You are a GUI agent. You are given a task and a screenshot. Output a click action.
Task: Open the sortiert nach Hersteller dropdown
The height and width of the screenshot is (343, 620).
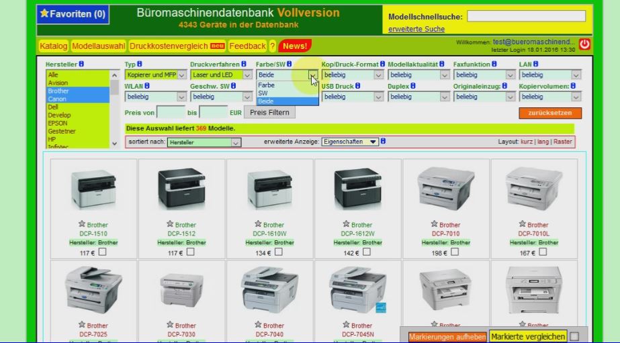(x=204, y=142)
